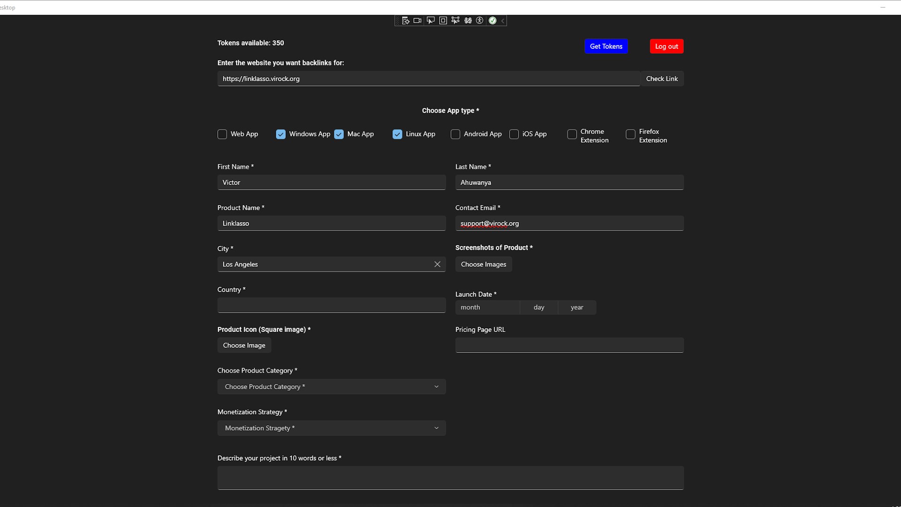
Task: Clear the City field with X
Action: coord(437,264)
